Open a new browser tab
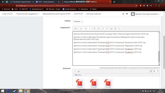 click(114, 2)
